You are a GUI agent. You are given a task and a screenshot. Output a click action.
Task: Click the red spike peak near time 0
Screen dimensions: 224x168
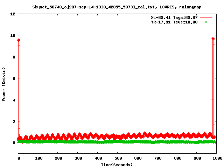(x=19, y=40)
